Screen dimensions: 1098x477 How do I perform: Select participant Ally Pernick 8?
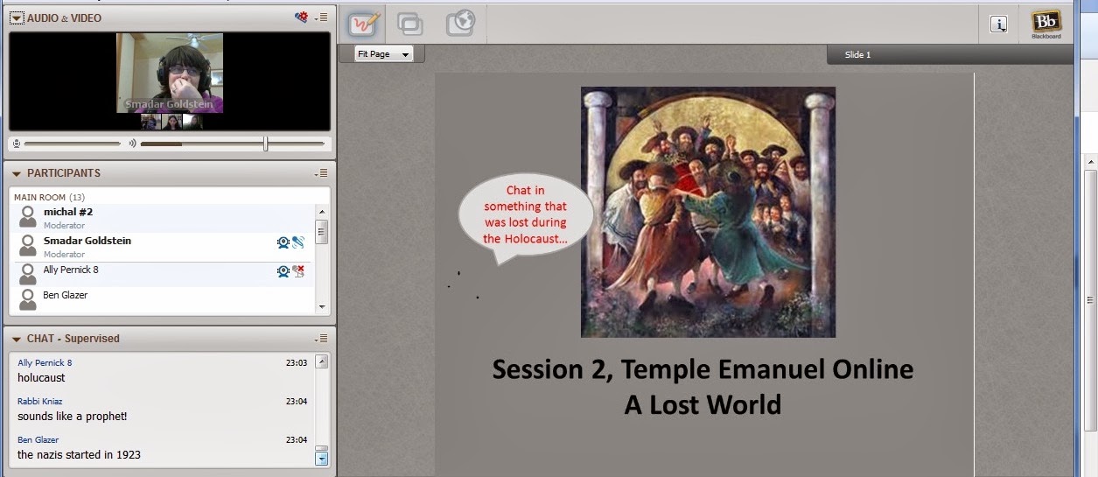tap(164, 274)
